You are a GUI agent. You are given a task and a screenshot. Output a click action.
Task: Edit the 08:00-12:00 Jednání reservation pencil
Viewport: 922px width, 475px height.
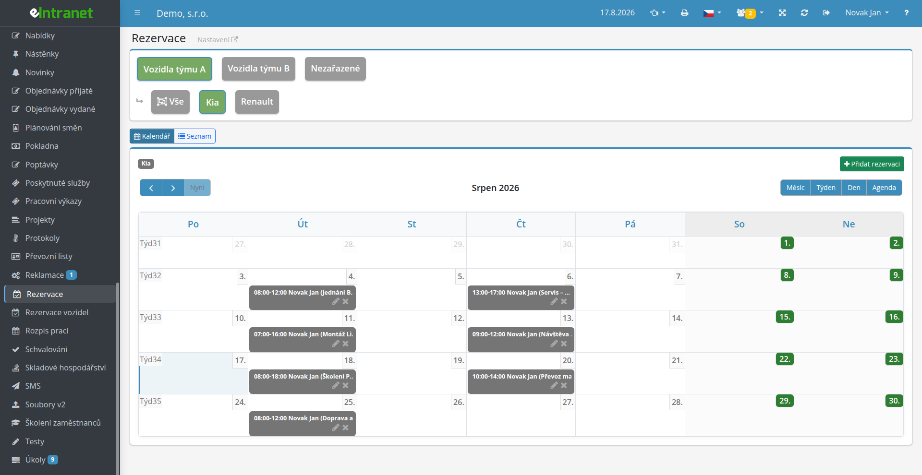click(336, 301)
